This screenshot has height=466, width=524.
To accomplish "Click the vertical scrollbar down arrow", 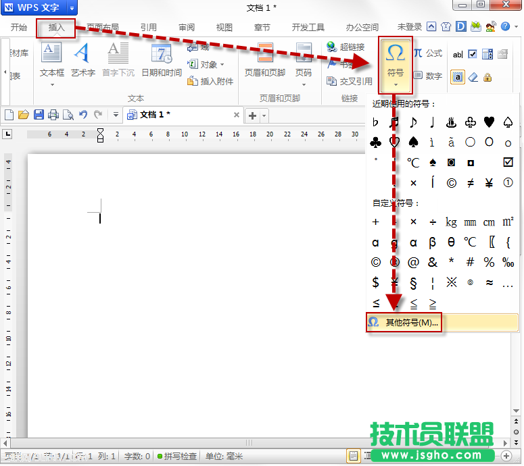I will tap(516, 411).
